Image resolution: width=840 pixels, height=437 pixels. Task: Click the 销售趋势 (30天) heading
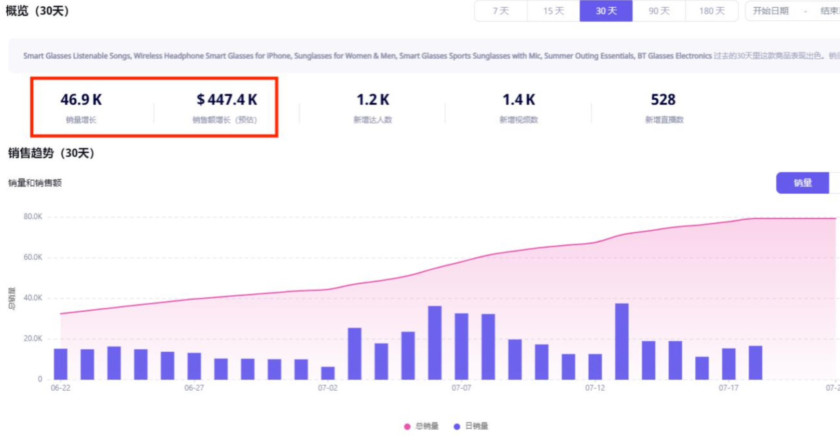pos(51,153)
